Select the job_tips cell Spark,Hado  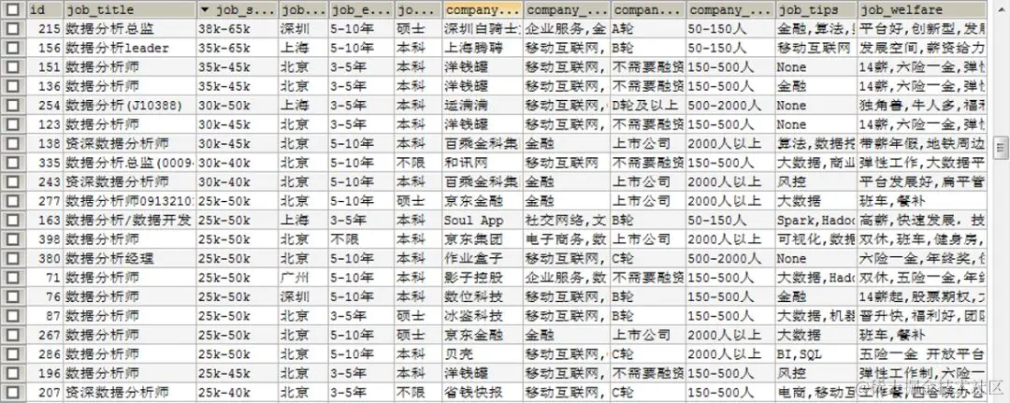point(816,220)
